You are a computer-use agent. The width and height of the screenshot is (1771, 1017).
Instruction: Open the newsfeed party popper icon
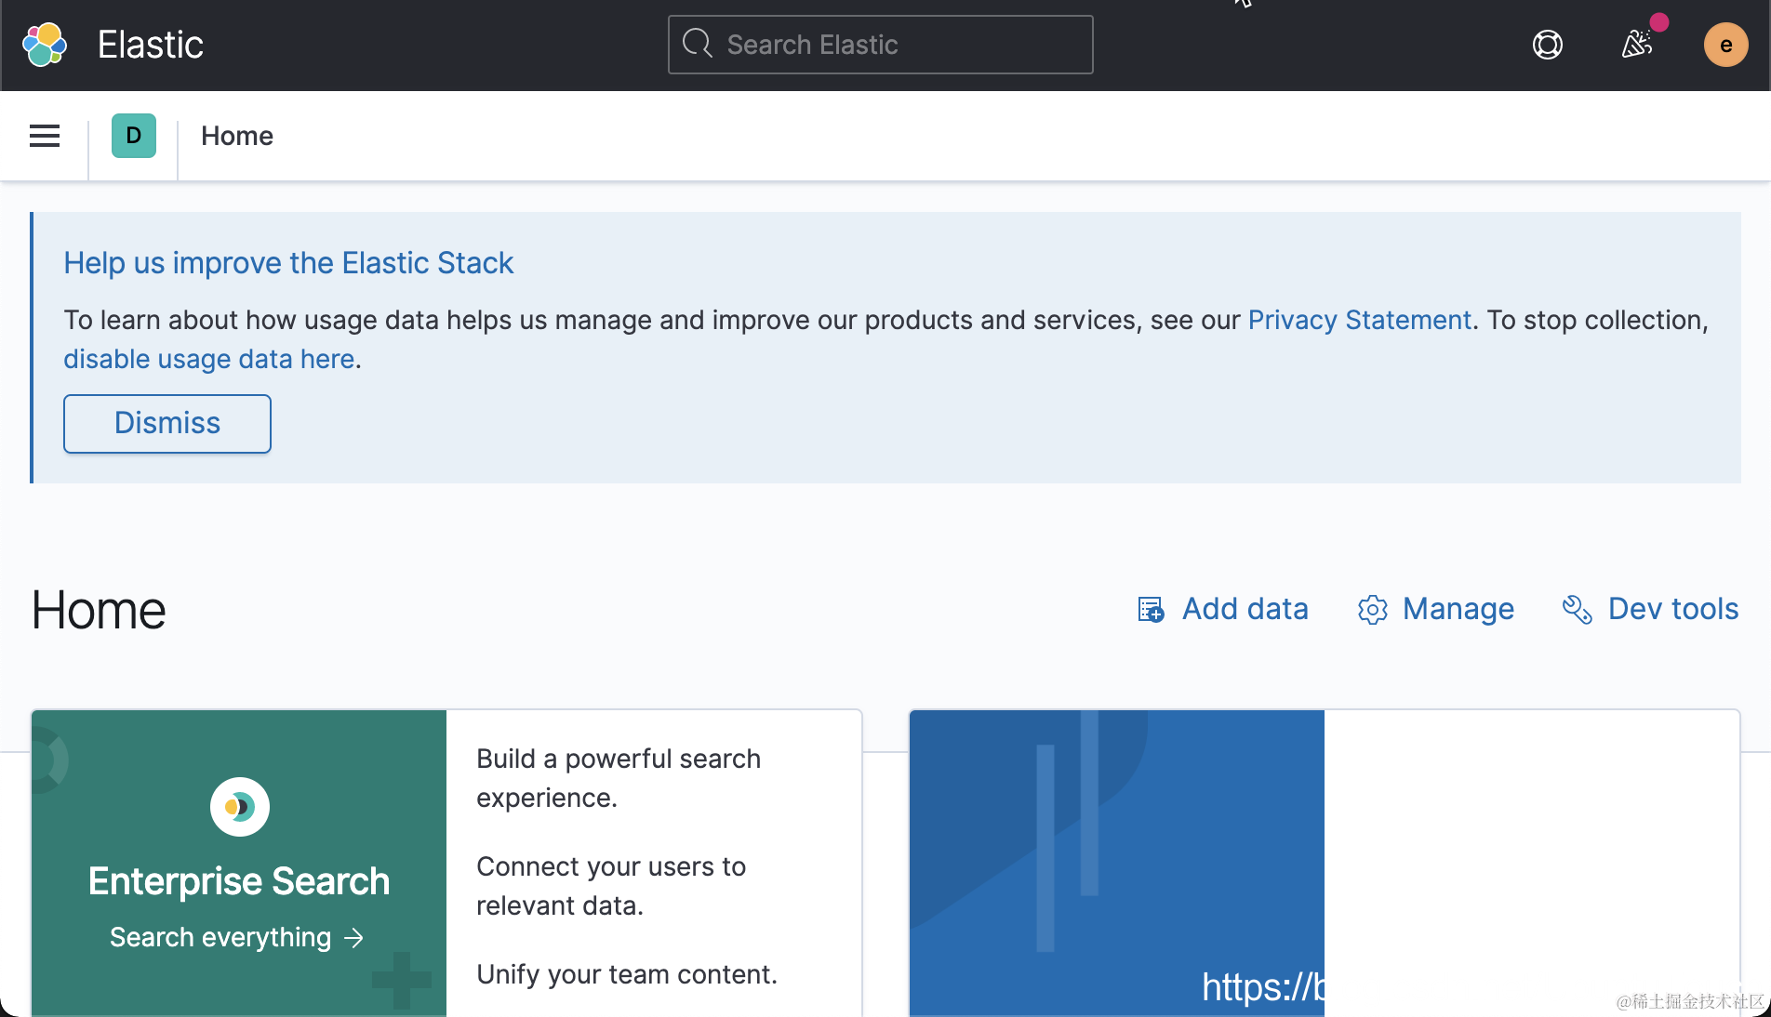(1636, 44)
